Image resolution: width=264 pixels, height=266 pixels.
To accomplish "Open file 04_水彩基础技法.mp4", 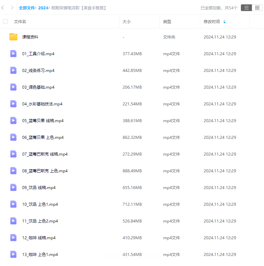I will coord(42,104).
